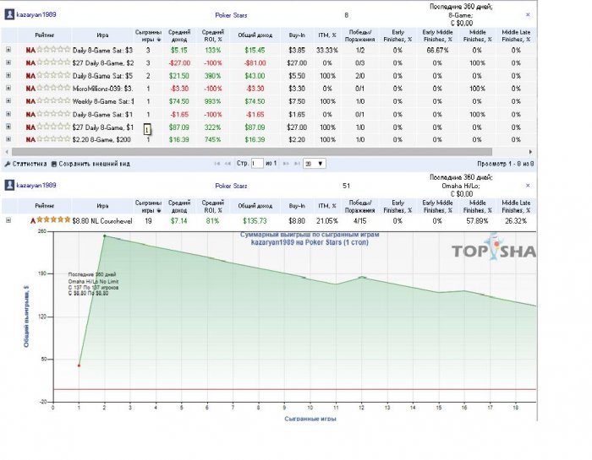Select red start point on the chart
Viewport: 592px width, 460px height.
point(79,365)
